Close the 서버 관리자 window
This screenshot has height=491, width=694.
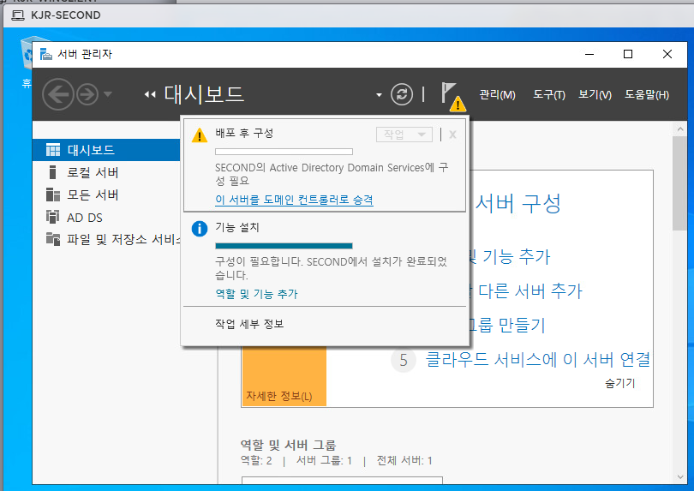point(667,55)
